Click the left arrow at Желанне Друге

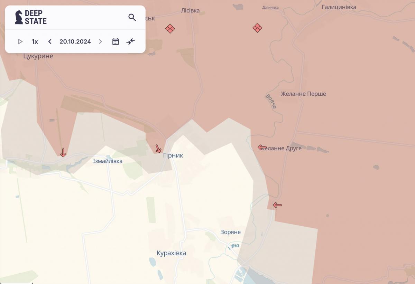tap(262, 148)
